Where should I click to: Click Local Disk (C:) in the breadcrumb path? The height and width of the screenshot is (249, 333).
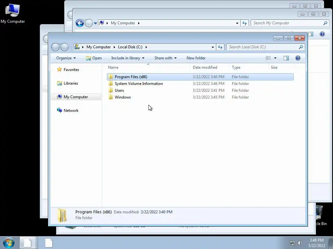point(130,47)
